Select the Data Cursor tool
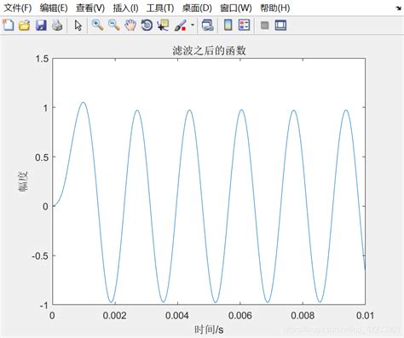 tap(163, 26)
